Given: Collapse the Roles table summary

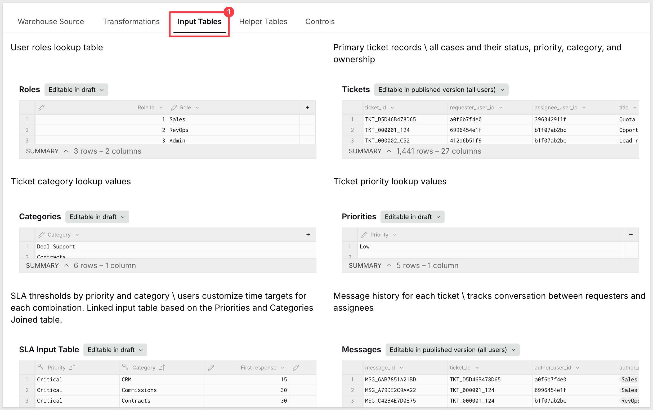Looking at the screenshot, I should point(66,151).
